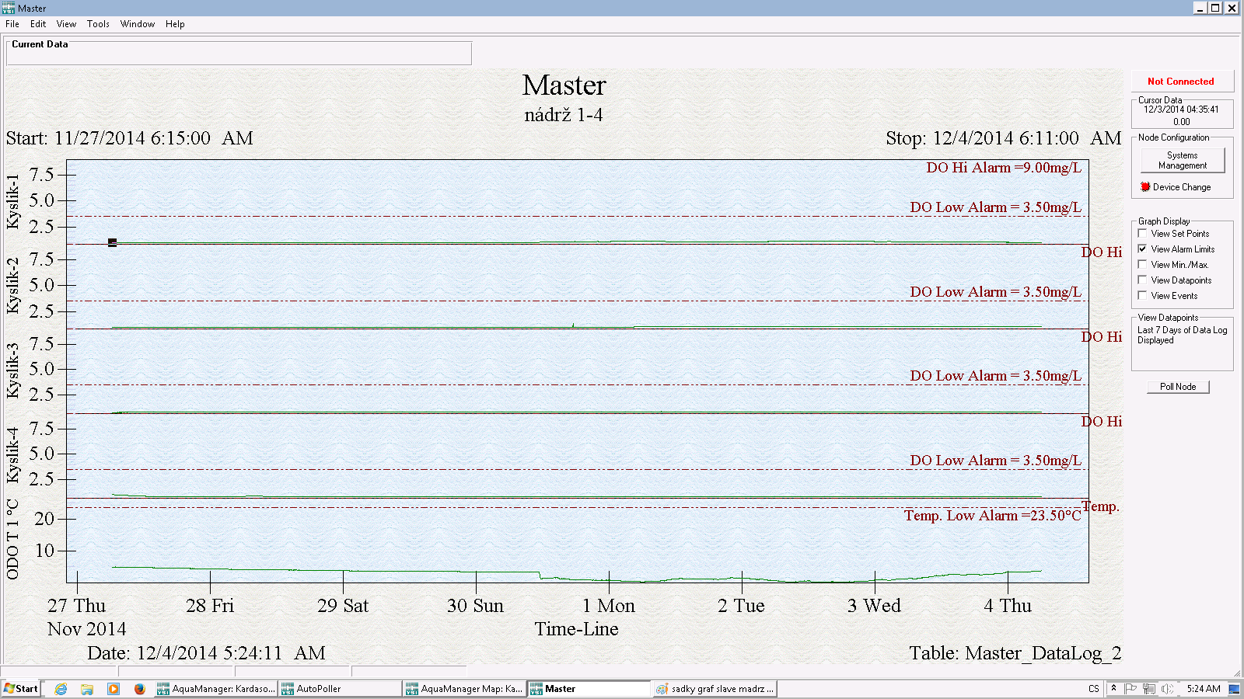Viewport: 1244px width, 699px height.
Task: Click the 2 Tue label on timeline
Action: point(742,606)
